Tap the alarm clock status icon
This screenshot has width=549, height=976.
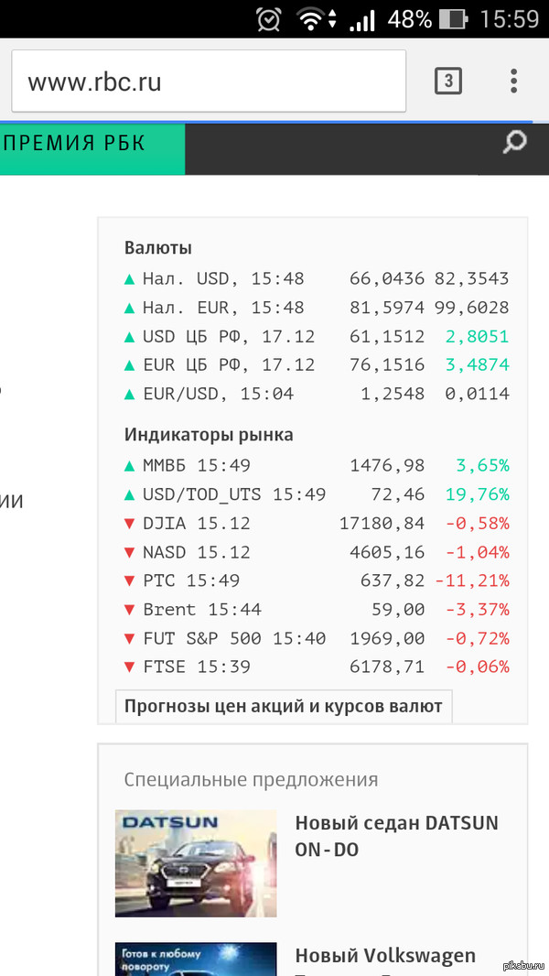click(269, 19)
